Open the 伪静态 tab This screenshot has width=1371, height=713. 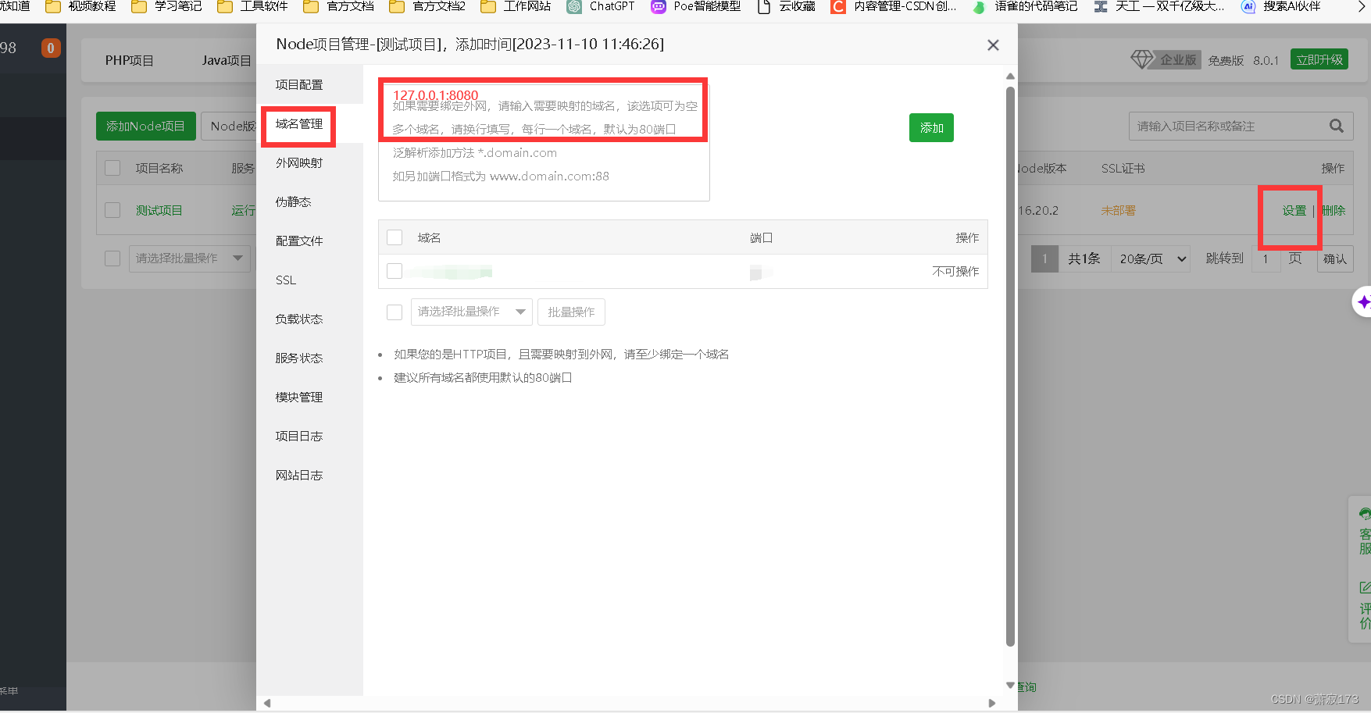(309, 201)
